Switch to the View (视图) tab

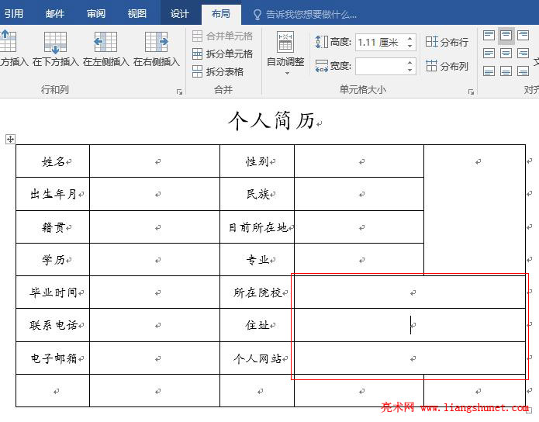pos(136,13)
